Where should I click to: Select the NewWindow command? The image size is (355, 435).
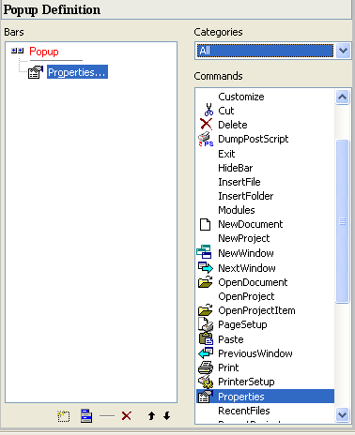pos(265,253)
